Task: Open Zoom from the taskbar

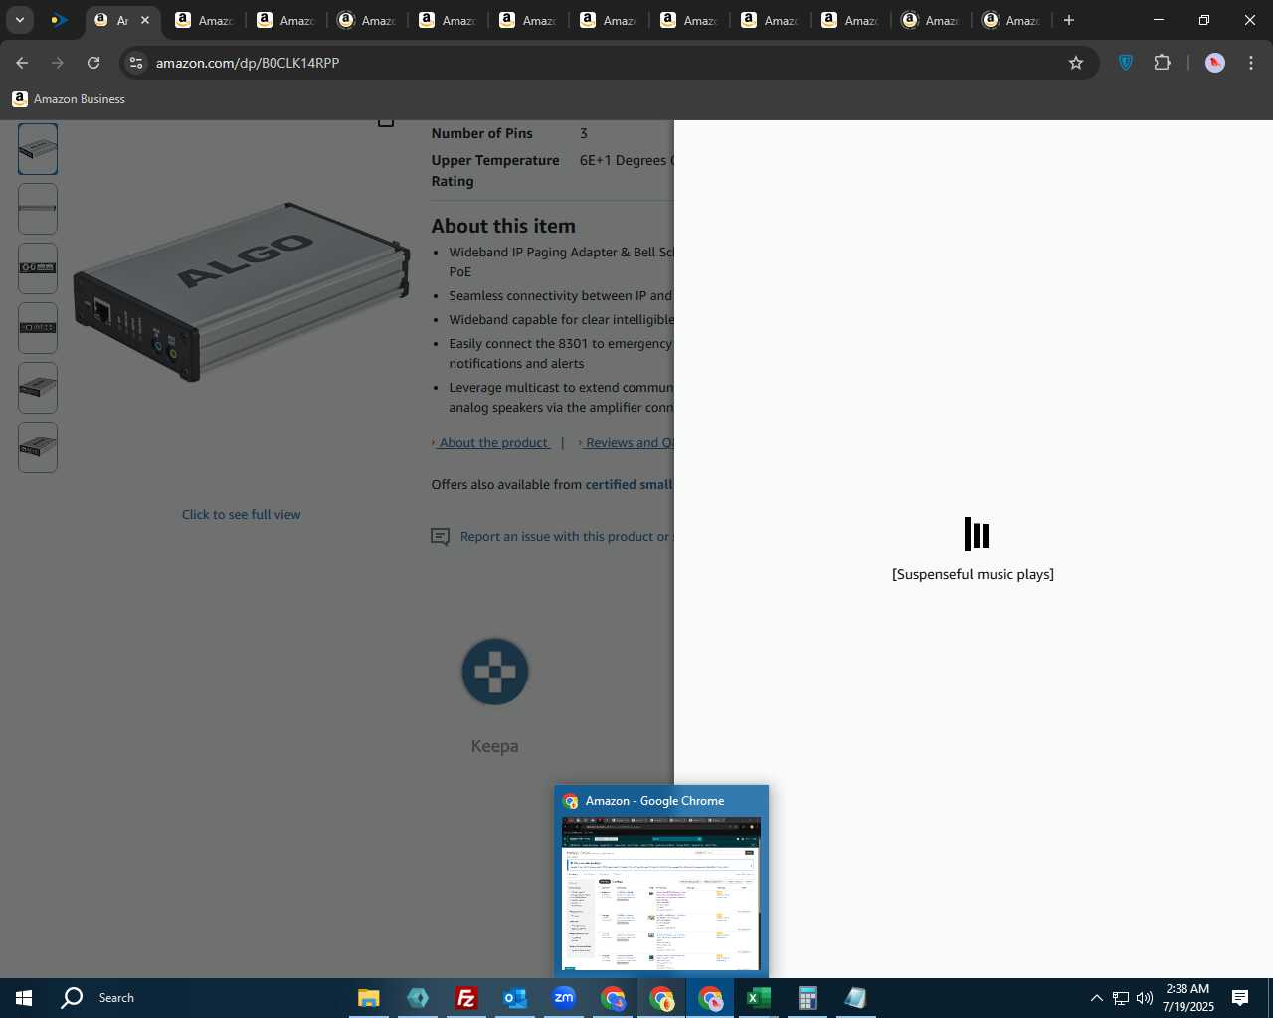Action: (564, 998)
